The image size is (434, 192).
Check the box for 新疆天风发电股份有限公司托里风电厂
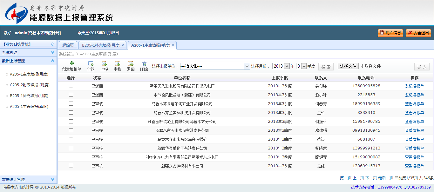pyautogui.click(x=71, y=86)
